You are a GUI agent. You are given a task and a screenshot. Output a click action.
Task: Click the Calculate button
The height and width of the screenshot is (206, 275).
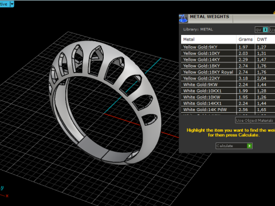point(234,146)
